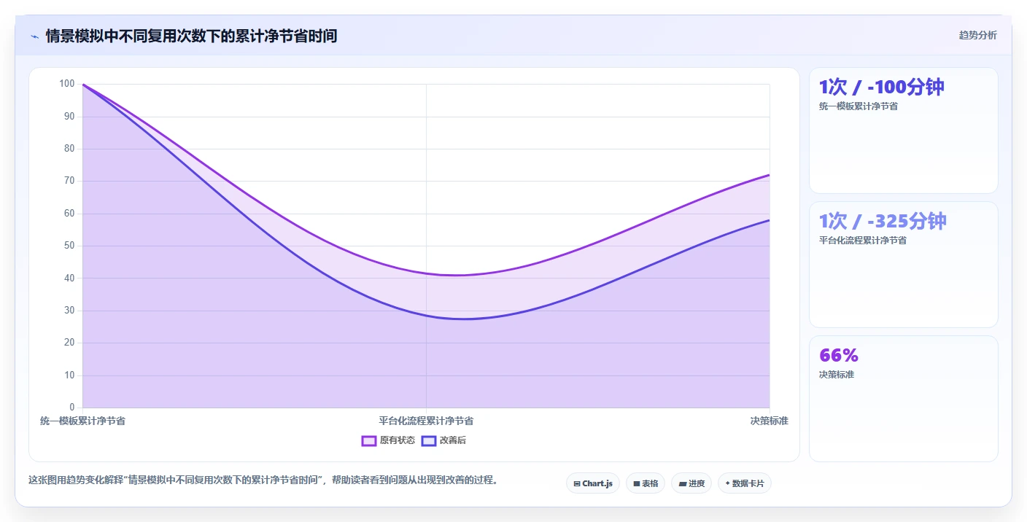Screen dimensions: 1027x522
Task: Click the 平台化流程累计净节省 card caption
Action: click(x=863, y=241)
